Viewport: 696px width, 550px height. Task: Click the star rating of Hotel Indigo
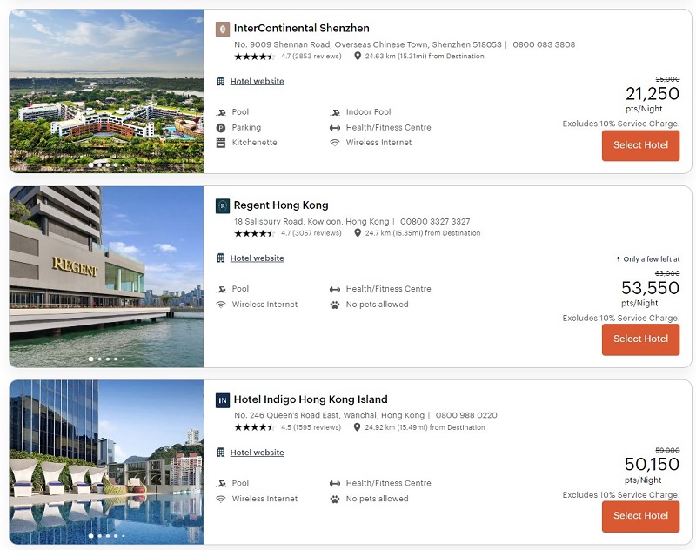coord(254,427)
